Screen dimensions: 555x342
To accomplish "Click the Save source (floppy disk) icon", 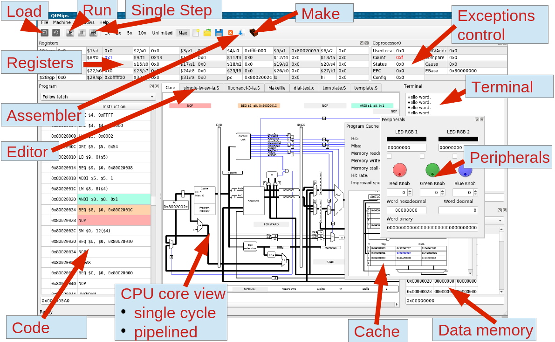I will (219, 33).
